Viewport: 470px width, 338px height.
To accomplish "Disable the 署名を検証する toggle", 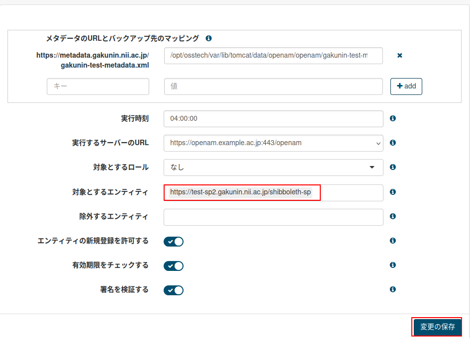I will click(173, 289).
